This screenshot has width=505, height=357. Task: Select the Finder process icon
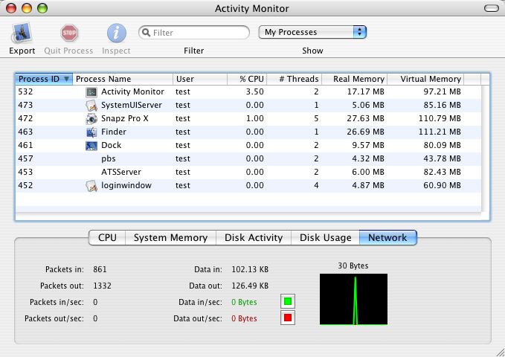tap(91, 132)
